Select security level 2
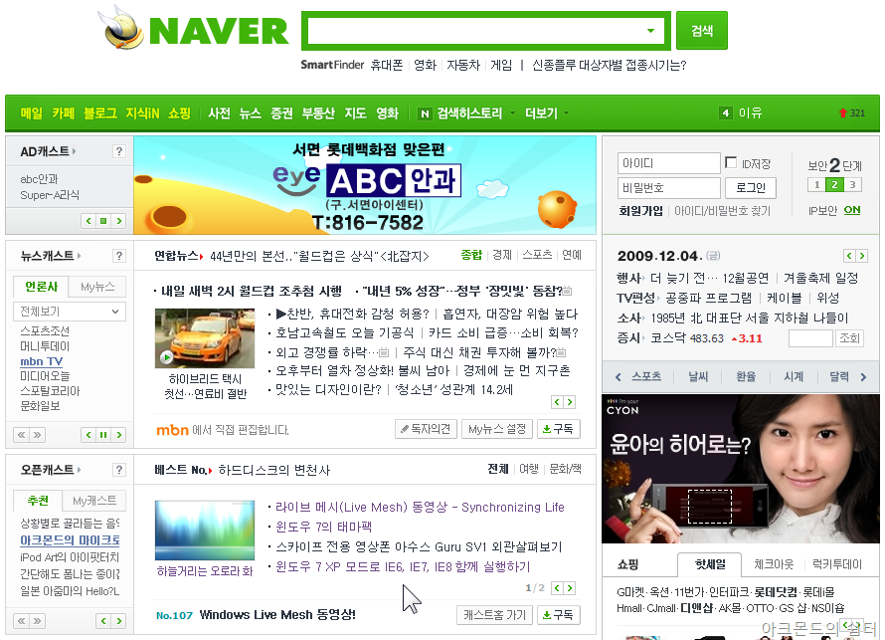 click(x=834, y=185)
